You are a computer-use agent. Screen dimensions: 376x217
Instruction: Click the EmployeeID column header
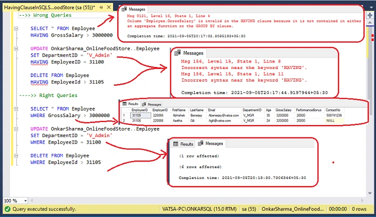coord(140,110)
